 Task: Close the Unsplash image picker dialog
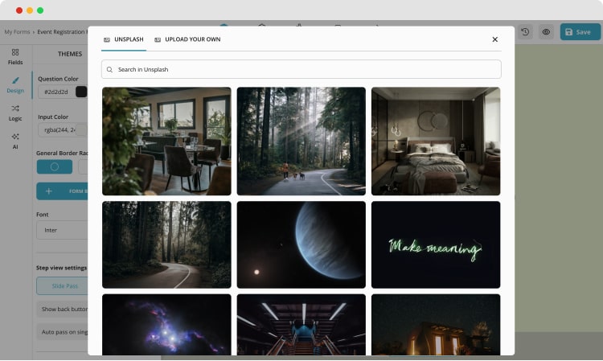point(495,39)
